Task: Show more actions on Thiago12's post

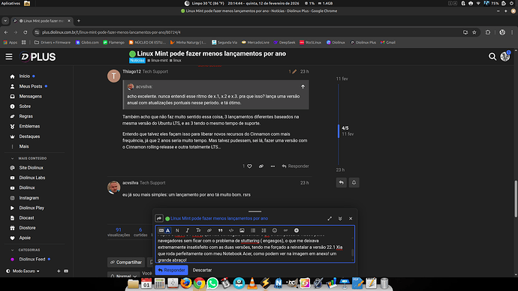Action: click(x=273, y=166)
